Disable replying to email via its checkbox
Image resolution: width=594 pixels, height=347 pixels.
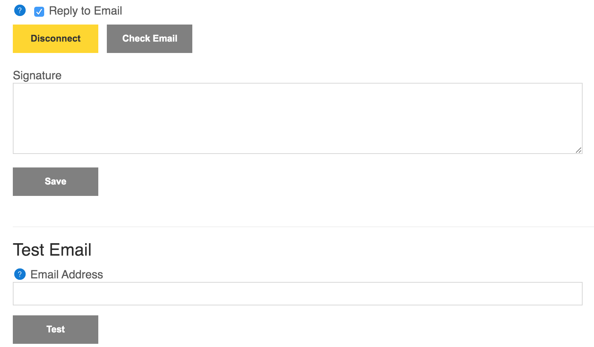[x=39, y=12]
